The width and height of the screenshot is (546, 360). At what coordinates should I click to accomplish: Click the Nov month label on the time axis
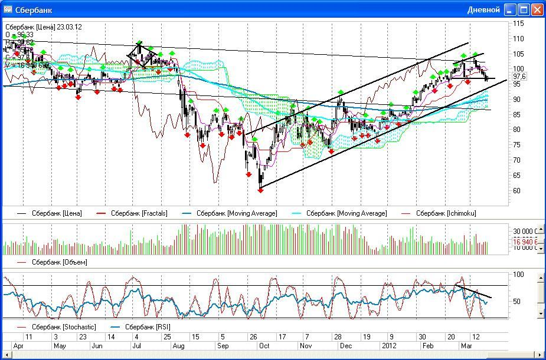306,346
